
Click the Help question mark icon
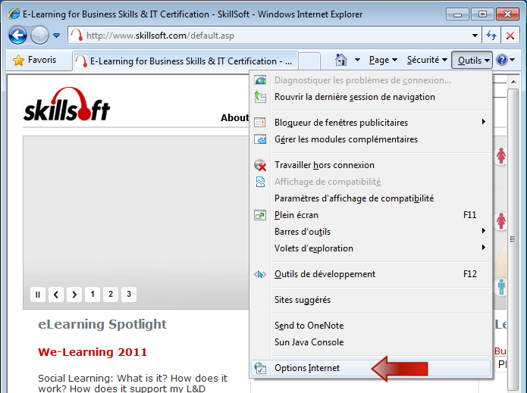pyautogui.click(x=501, y=60)
